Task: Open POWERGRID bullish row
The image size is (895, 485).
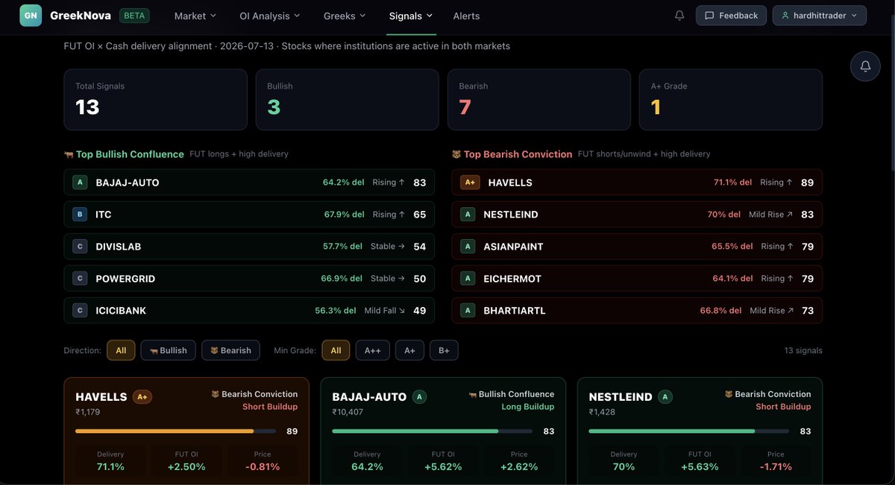Action: click(249, 279)
